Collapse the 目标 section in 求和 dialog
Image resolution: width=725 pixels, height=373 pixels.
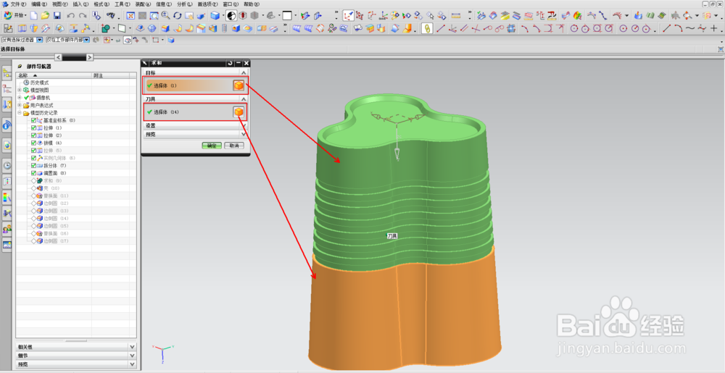tap(244, 72)
